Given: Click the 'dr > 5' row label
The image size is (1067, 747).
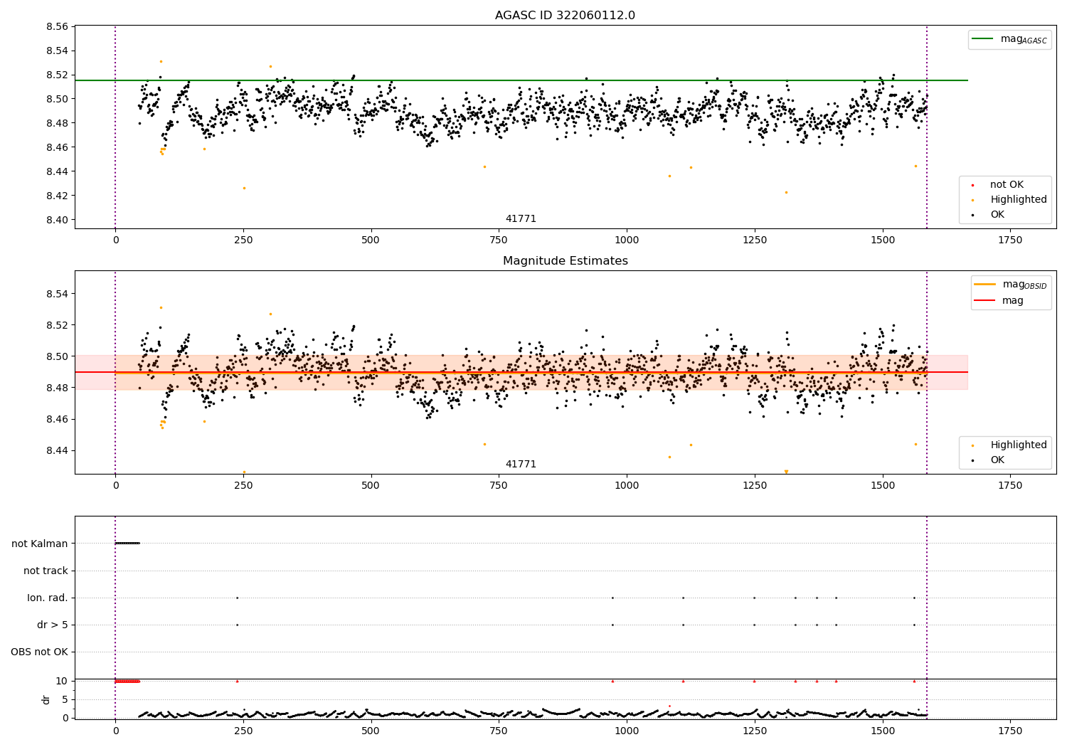Looking at the screenshot, I should click(53, 625).
